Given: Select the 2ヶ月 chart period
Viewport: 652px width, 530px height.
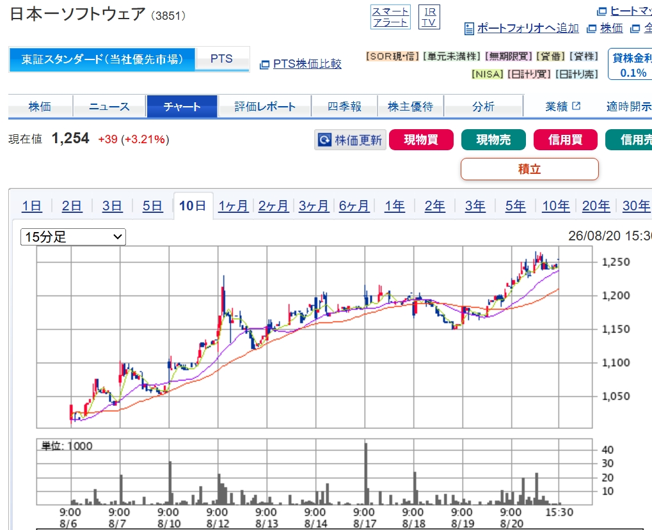Looking at the screenshot, I should [274, 206].
